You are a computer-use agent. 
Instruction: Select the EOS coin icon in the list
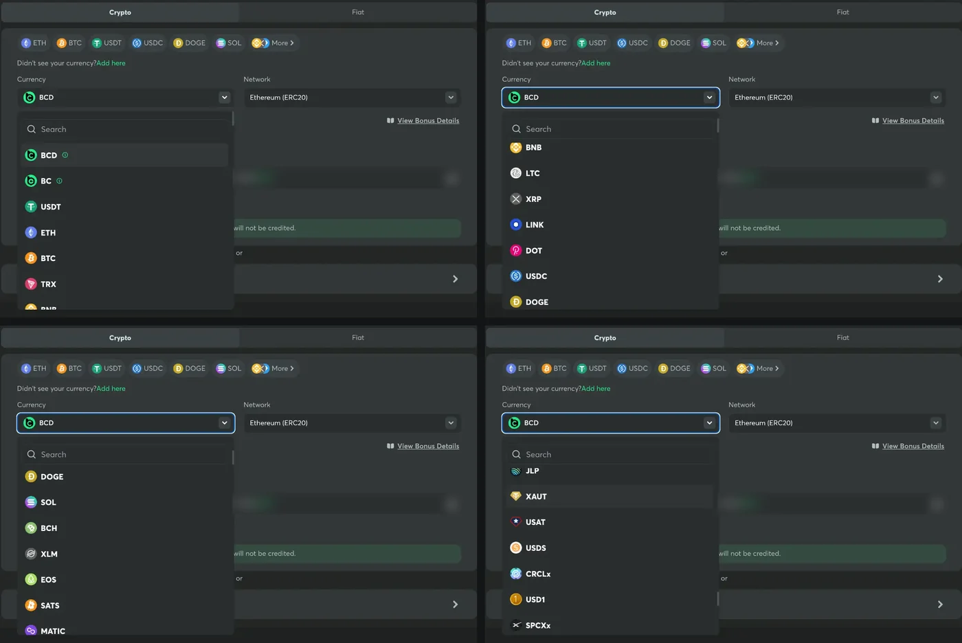click(x=31, y=579)
